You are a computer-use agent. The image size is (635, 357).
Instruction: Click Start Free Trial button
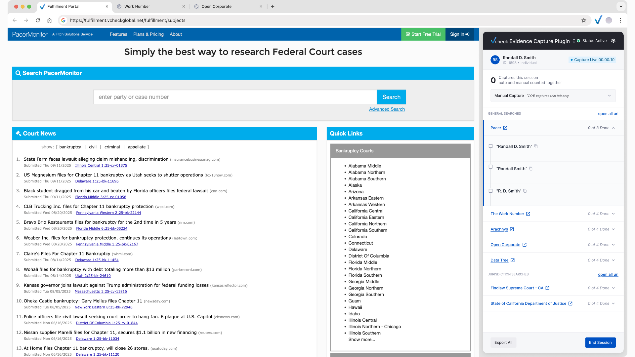click(423, 34)
